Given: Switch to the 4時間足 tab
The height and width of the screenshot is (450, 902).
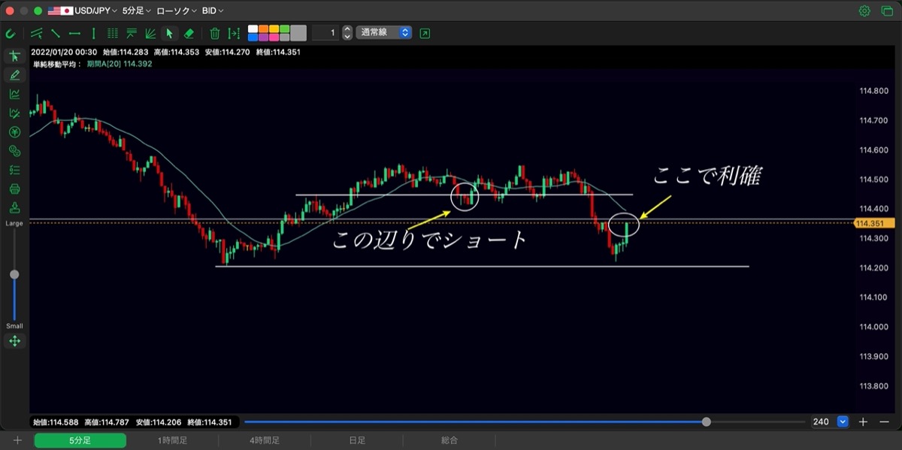Looking at the screenshot, I should (x=265, y=440).
